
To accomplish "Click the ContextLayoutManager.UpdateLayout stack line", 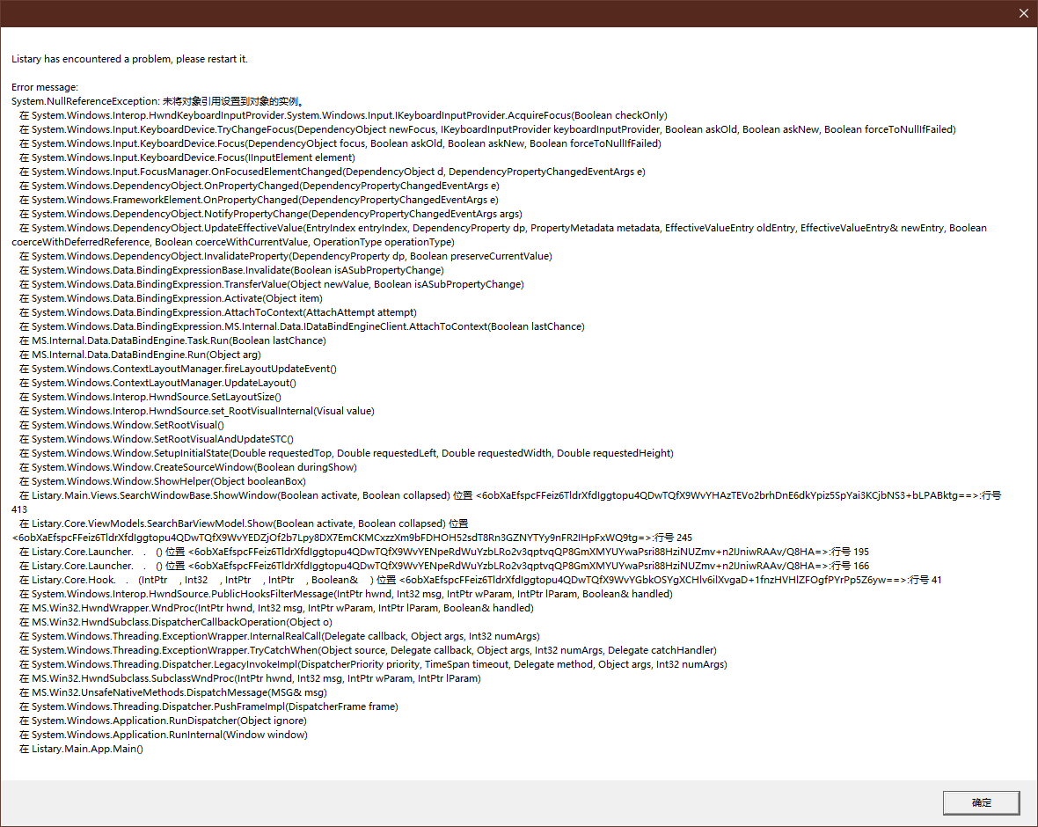I will tap(157, 383).
